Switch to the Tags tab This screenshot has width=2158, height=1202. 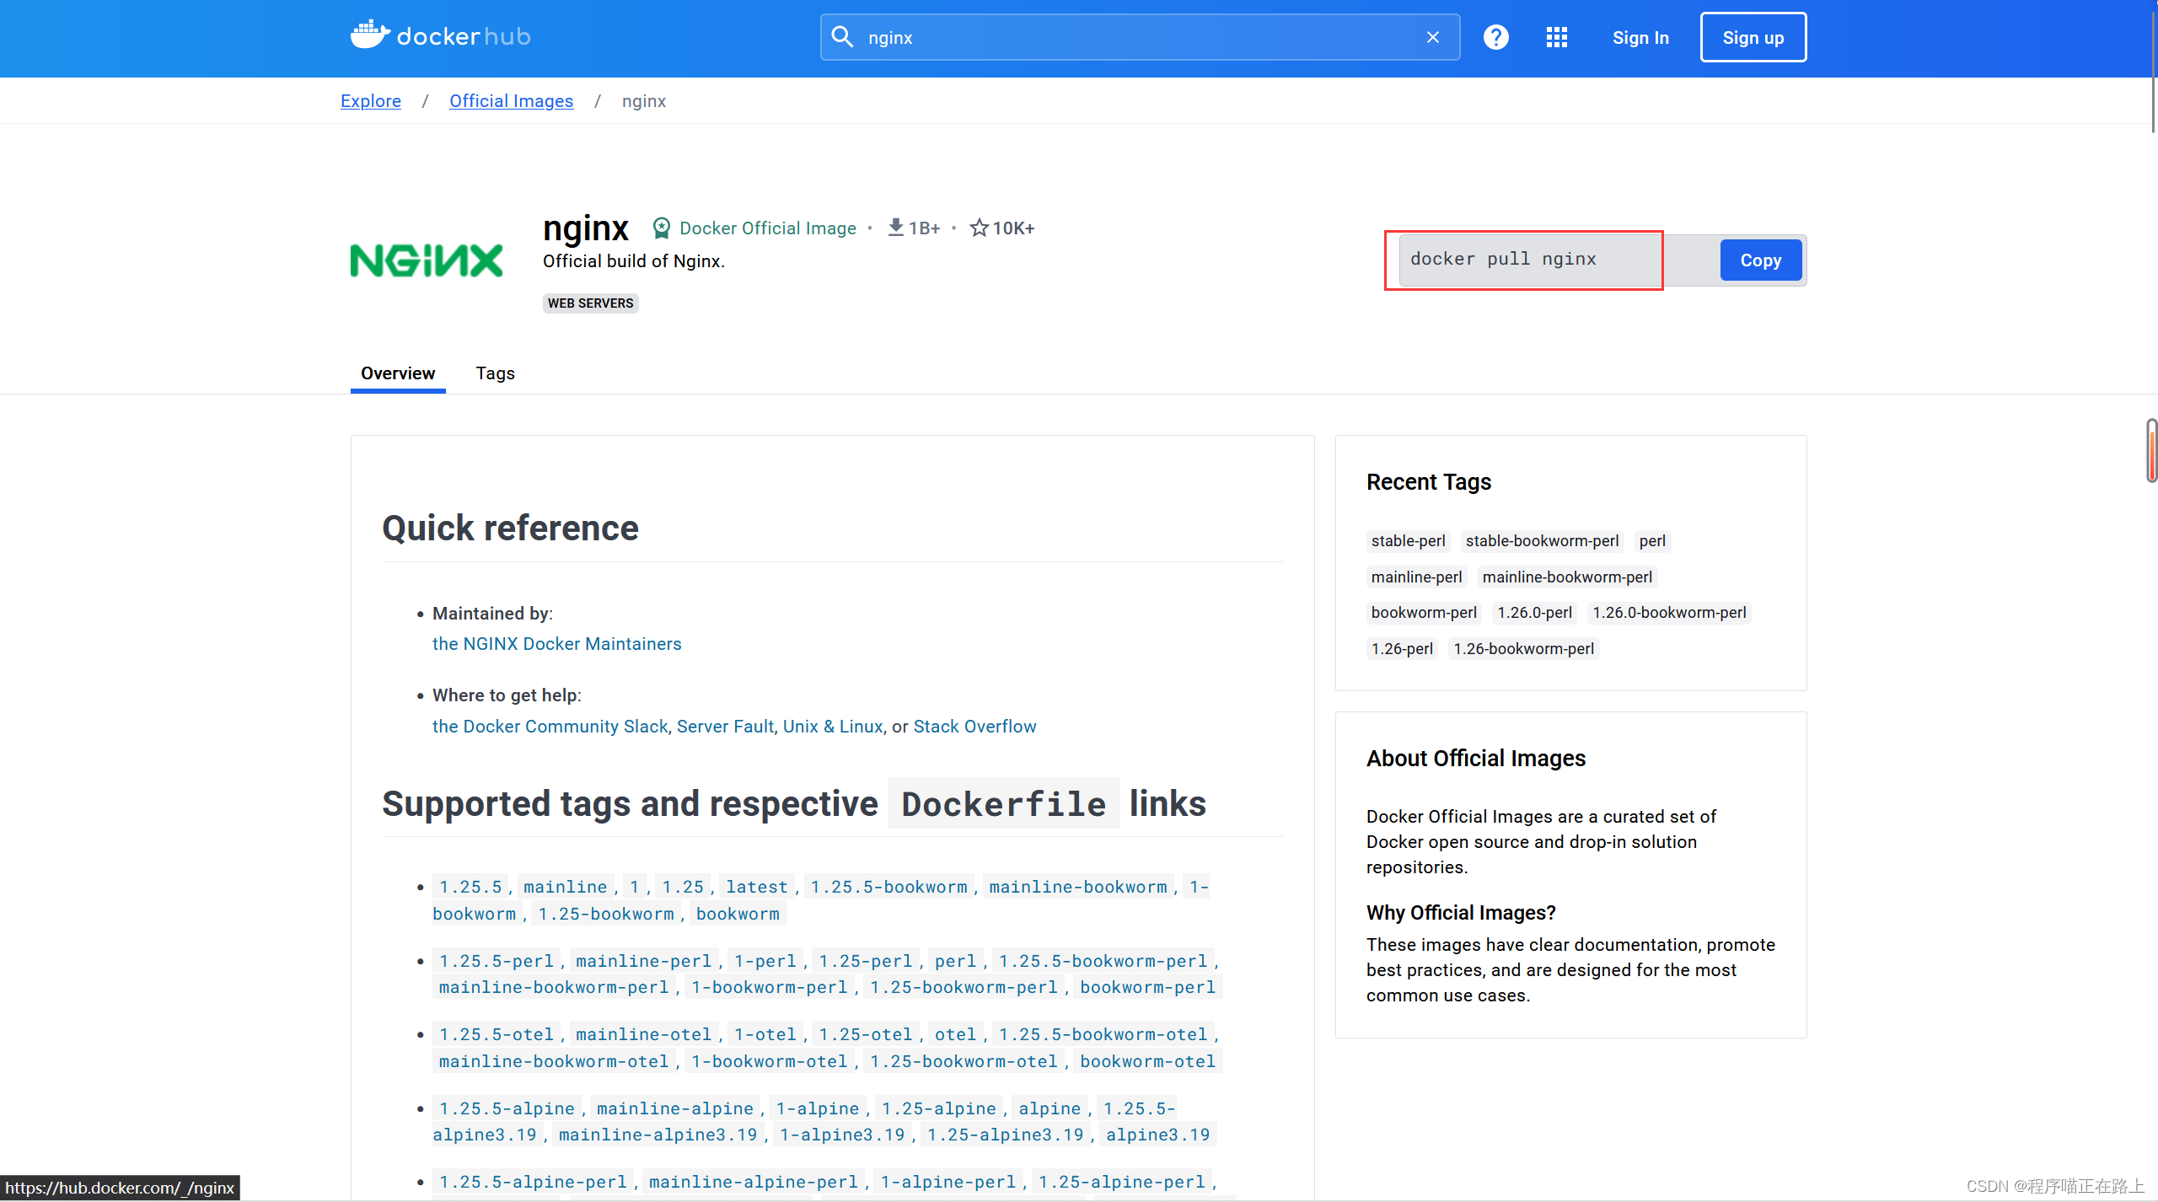[495, 373]
